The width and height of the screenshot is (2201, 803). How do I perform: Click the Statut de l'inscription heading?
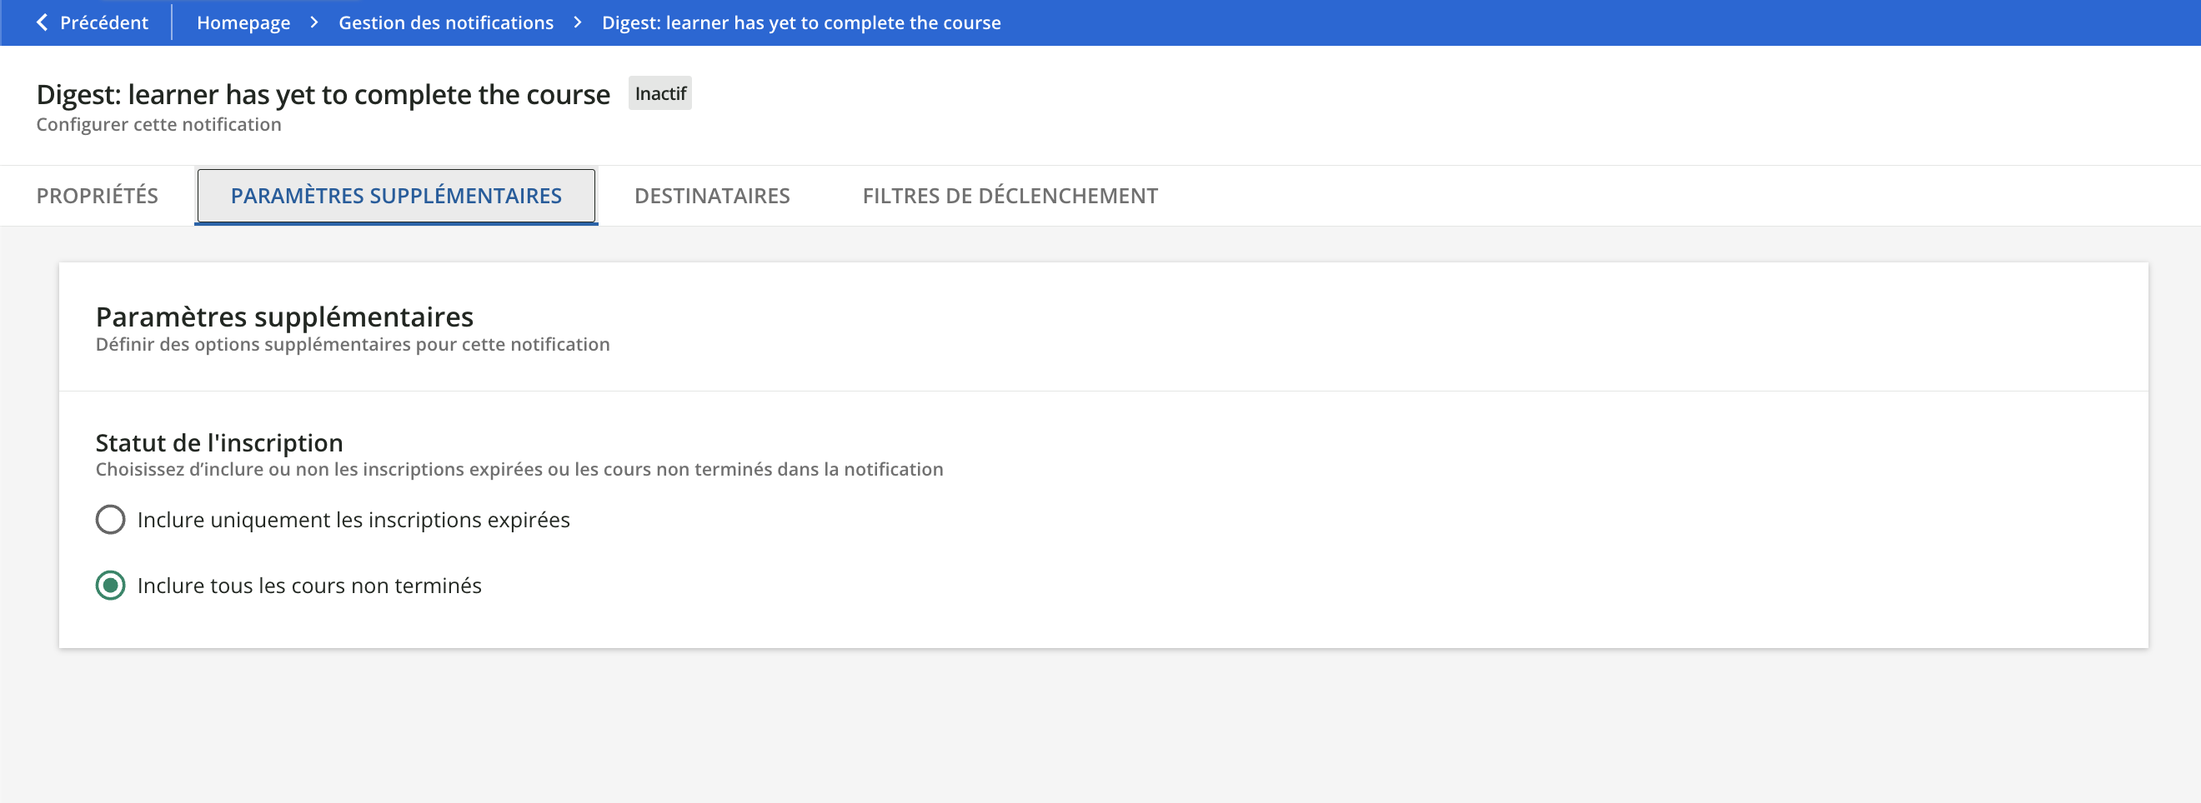click(x=218, y=442)
